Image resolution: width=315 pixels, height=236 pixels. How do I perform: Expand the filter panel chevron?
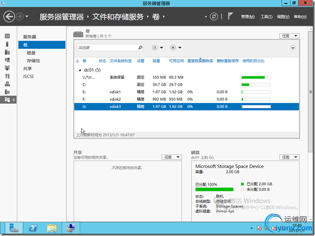pos(292,48)
